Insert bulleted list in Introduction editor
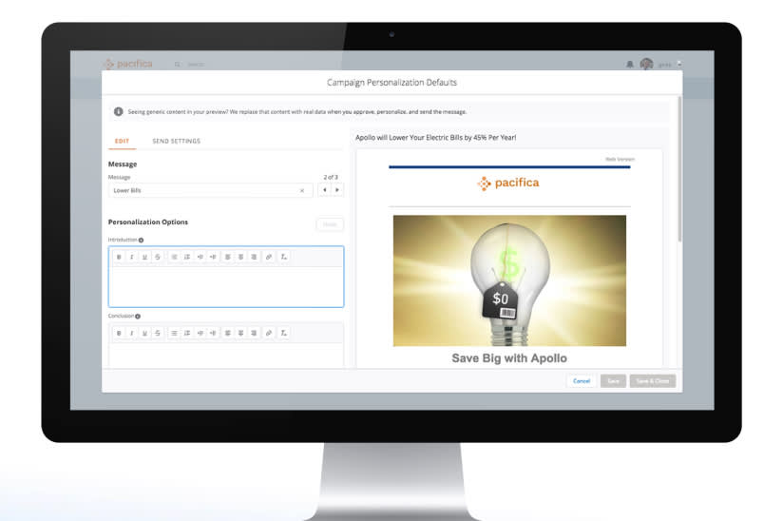 point(174,257)
